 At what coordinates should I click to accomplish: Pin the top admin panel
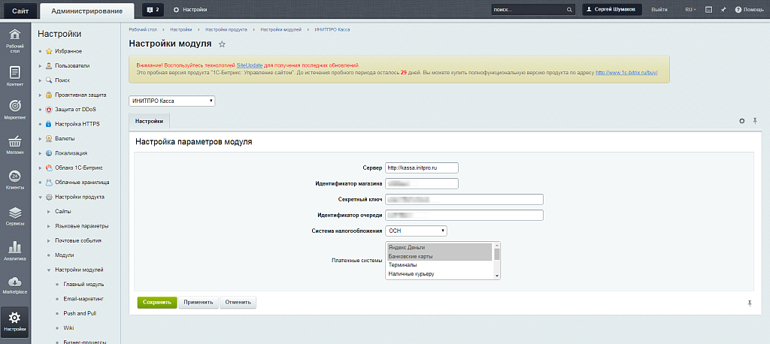pos(723,10)
